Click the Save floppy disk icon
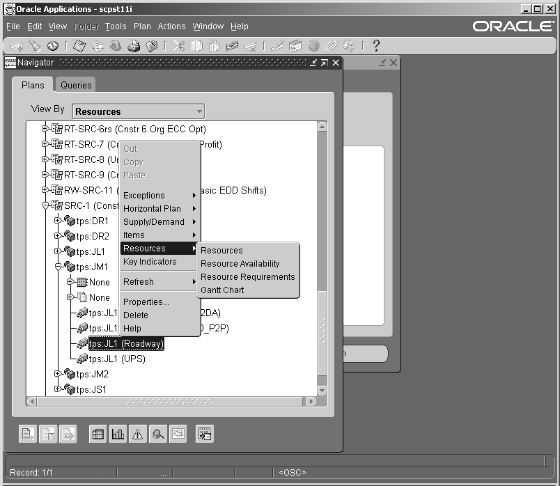 point(79,46)
